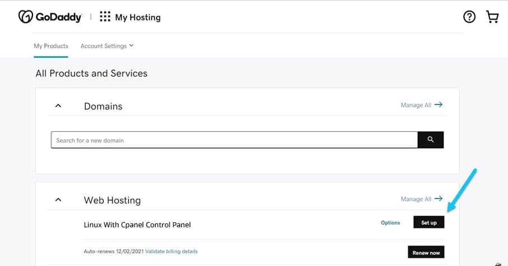Screen dimensions: 508x266
Task: View the shopping cart
Action: click(492, 17)
